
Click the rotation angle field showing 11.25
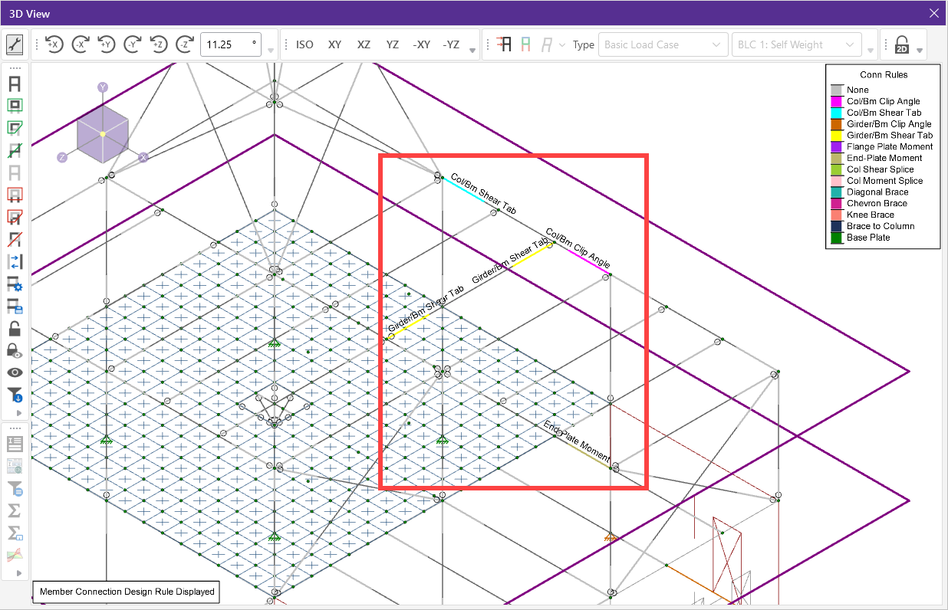coord(229,44)
